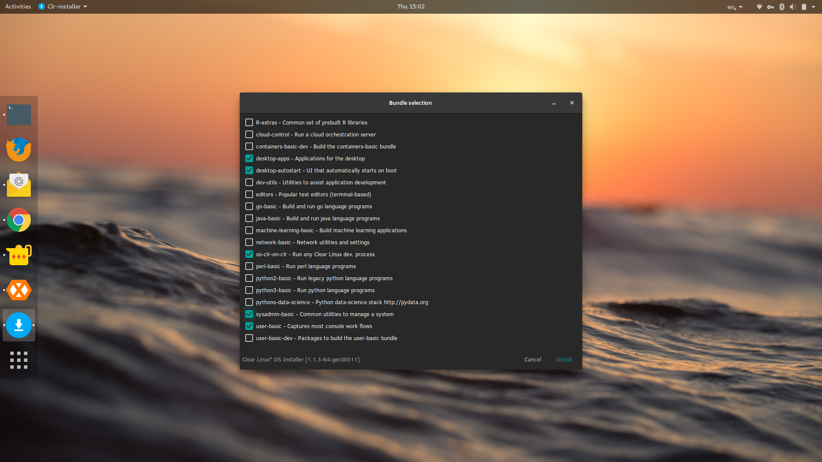Tick python3-basic bundle checkbox
The width and height of the screenshot is (822, 462).
click(x=249, y=290)
